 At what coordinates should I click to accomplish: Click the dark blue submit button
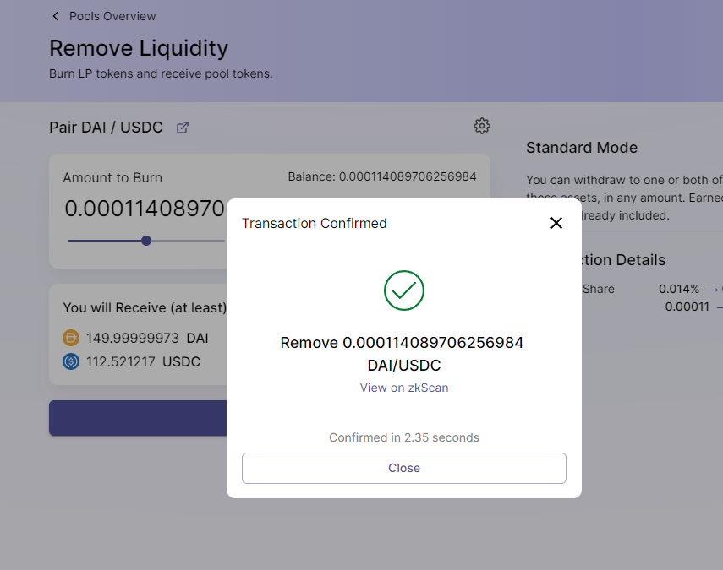click(x=138, y=418)
